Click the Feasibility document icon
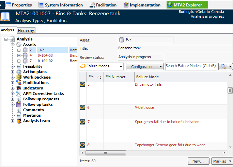The image size is (233, 167). 19,66
